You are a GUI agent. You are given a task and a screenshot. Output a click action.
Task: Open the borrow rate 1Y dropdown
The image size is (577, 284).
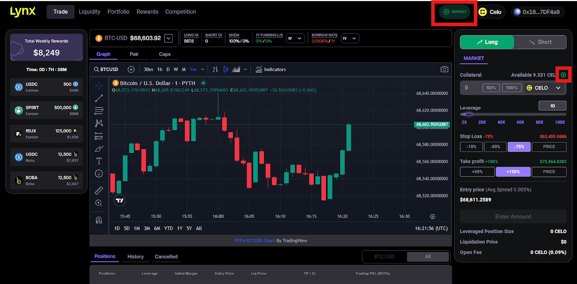coord(350,38)
